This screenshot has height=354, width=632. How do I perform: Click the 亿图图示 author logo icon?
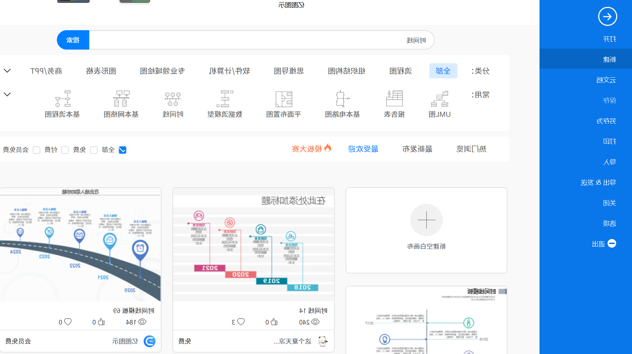tap(149, 341)
